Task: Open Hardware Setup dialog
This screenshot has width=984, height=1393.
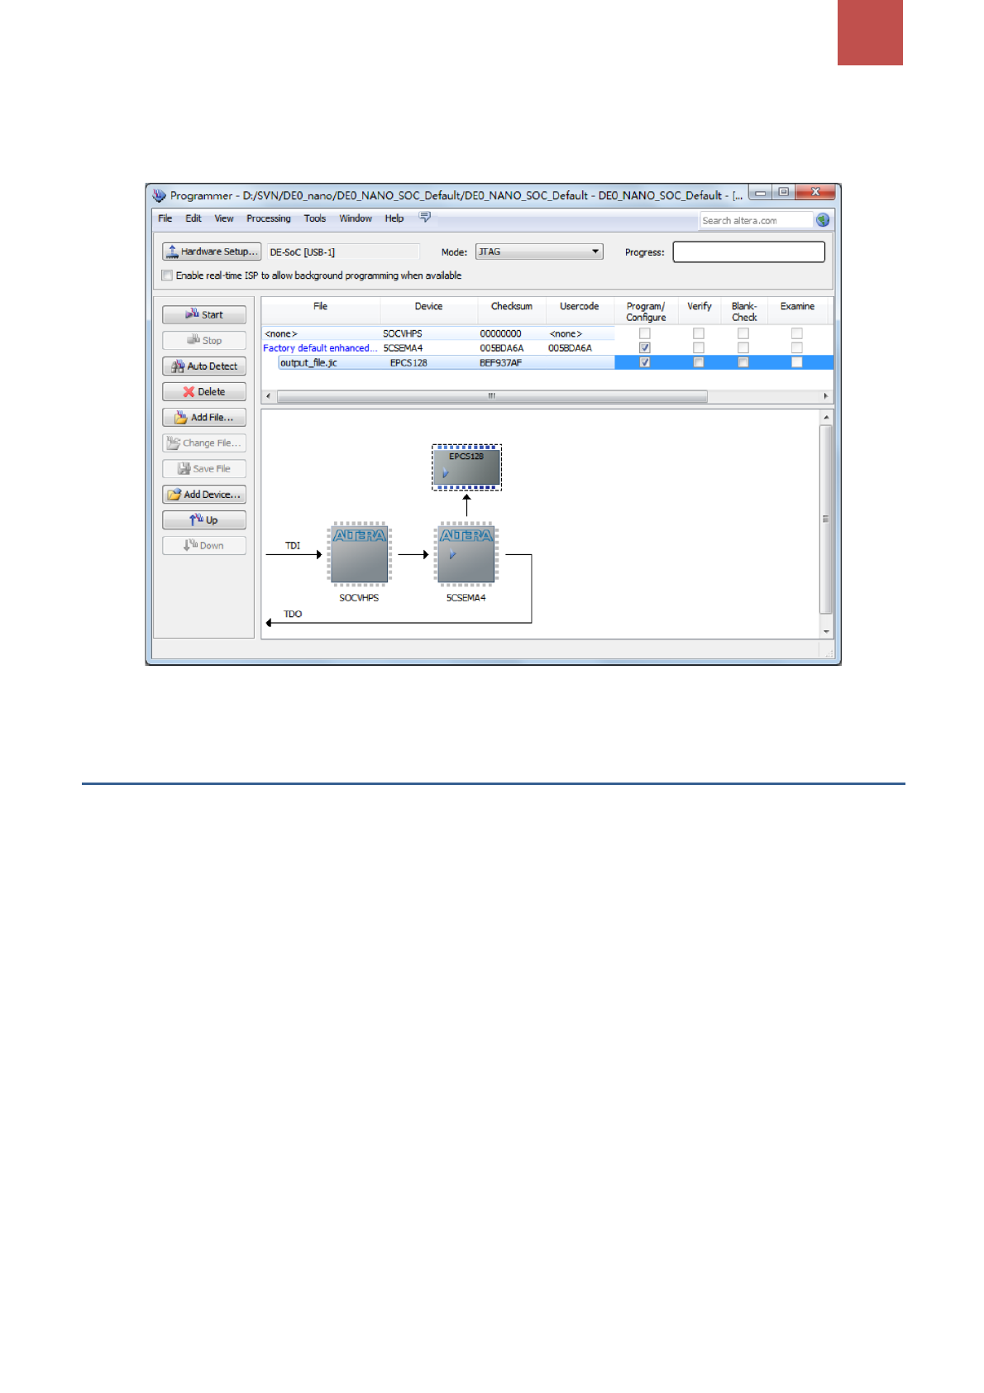Action: tap(212, 251)
